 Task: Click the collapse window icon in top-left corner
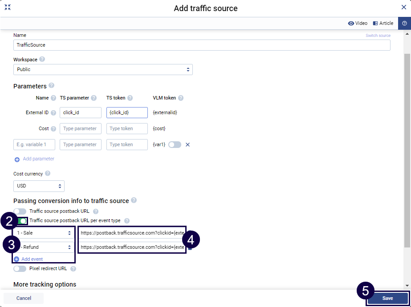click(8, 8)
